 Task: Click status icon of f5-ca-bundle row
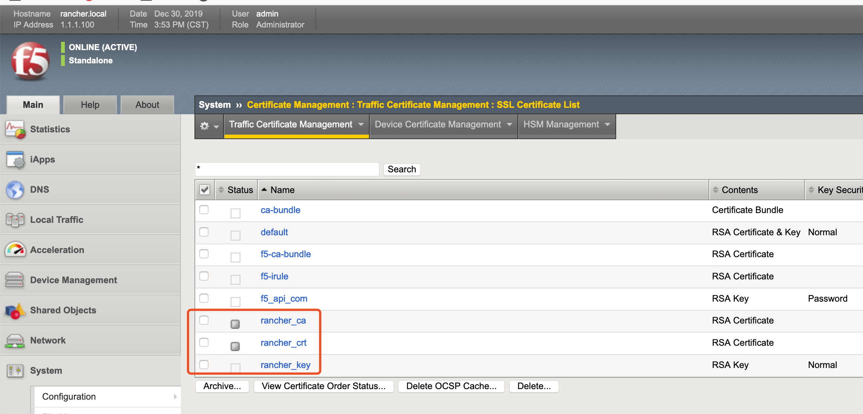click(236, 258)
